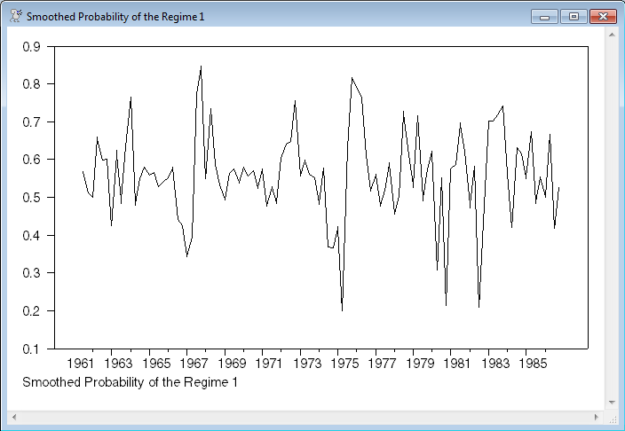Click the application icon in the title bar
The height and width of the screenshot is (431, 625).
[x=15, y=17]
